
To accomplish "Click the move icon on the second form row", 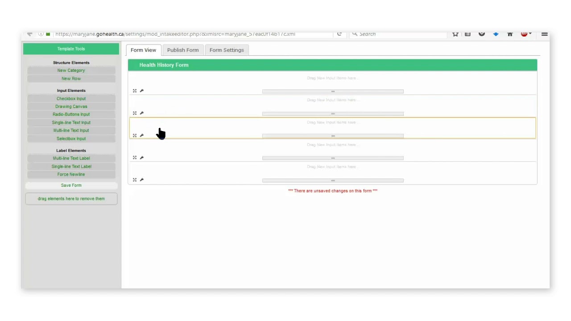I will [135, 113].
